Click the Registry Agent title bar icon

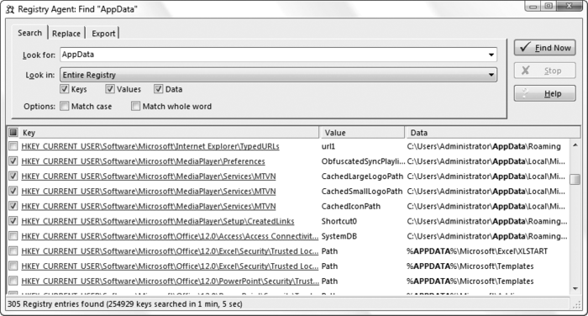coord(10,9)
